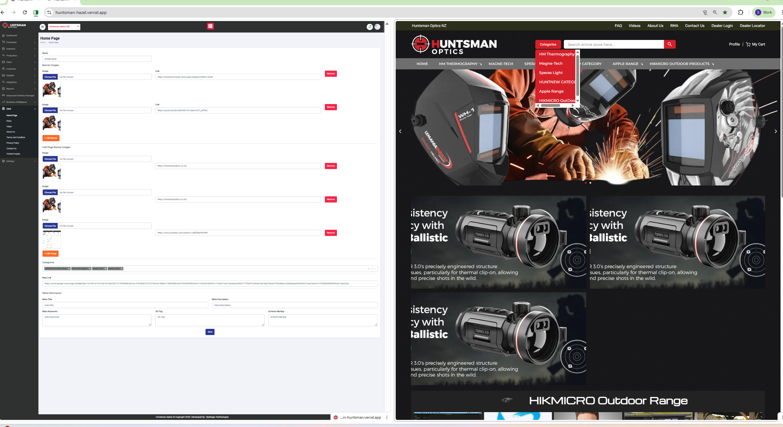Click the browser extensions puzzle icon
The image size is (783, 427).
click(741, 12)
